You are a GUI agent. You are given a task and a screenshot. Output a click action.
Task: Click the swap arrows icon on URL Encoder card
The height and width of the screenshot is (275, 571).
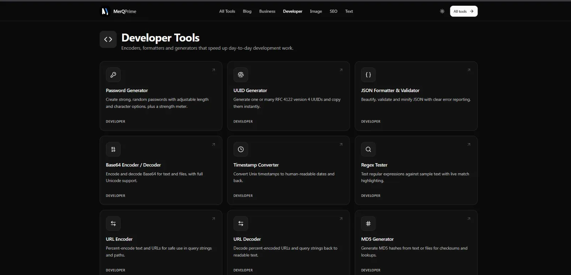113,224
